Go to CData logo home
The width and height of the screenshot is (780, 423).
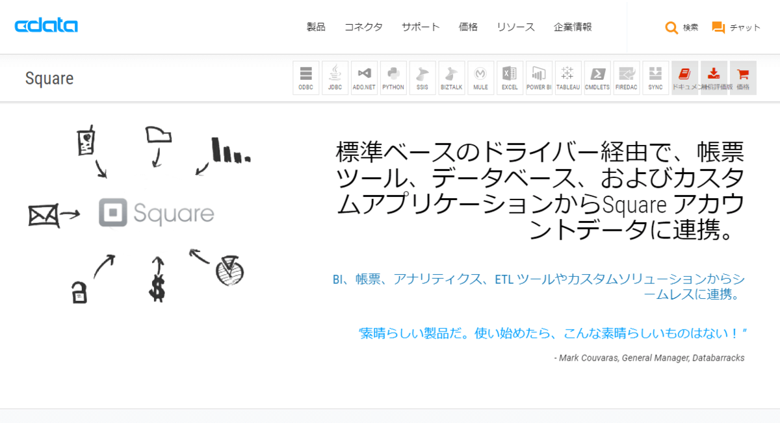click(x=46, y=26)
